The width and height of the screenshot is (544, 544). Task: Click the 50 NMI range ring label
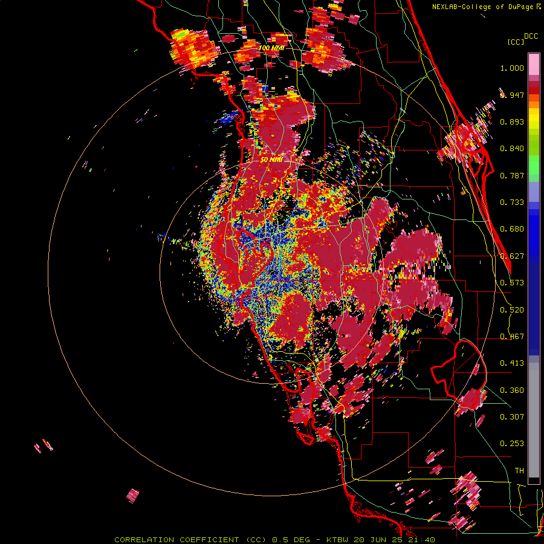(x=271, y=160)
